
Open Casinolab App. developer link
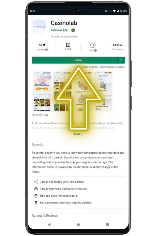[59, 30]
